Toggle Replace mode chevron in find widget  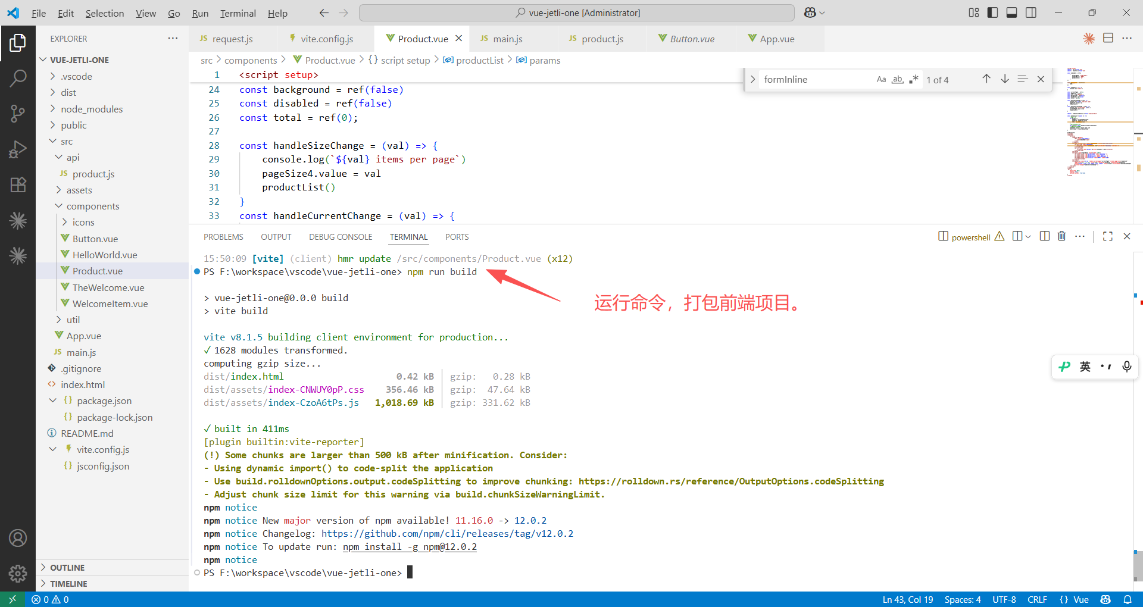click(752, 79)
